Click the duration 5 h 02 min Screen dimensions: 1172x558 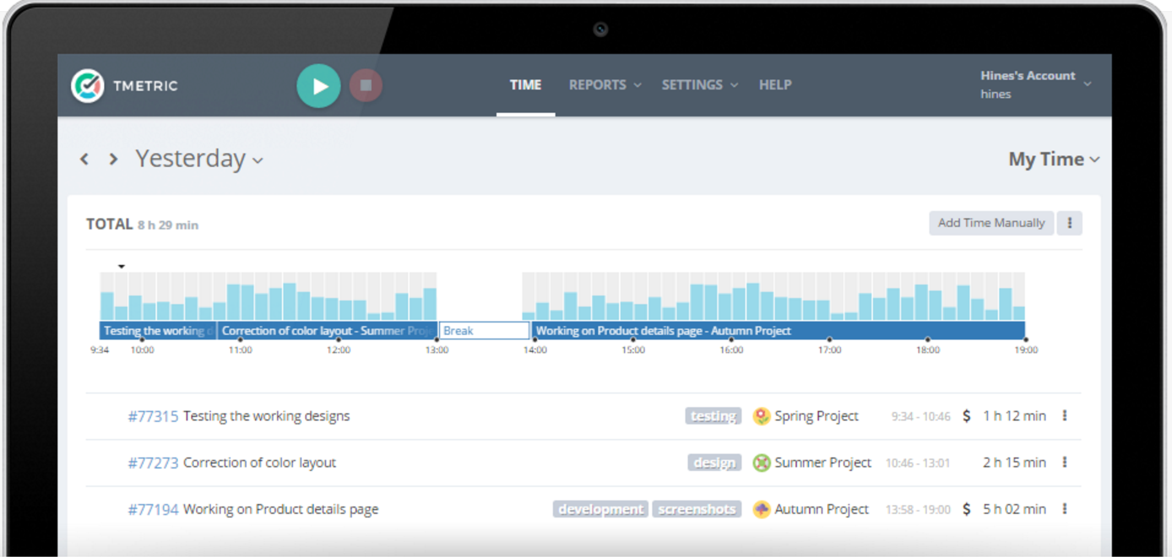(1014, 509)
